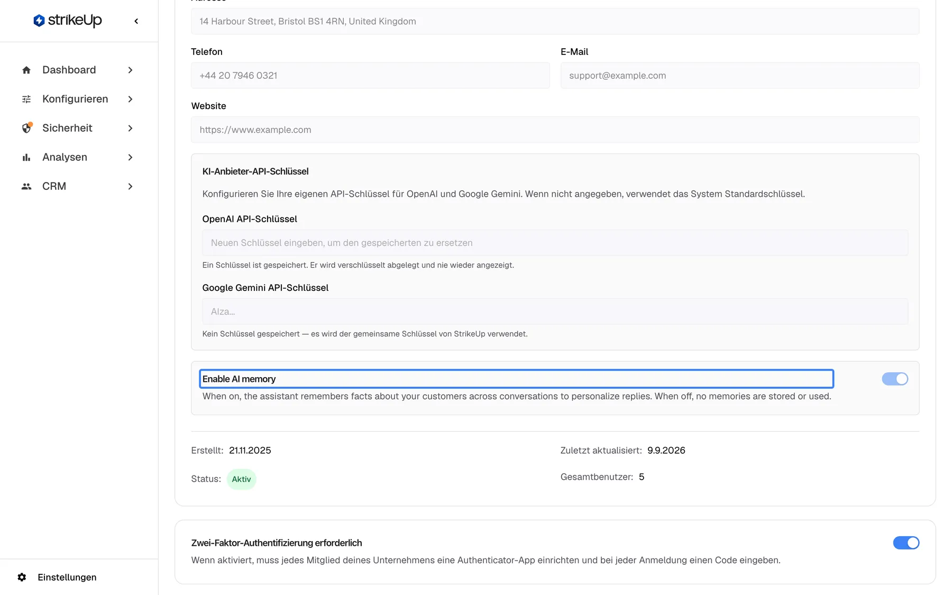Click the Website input field

pos(555,130)
